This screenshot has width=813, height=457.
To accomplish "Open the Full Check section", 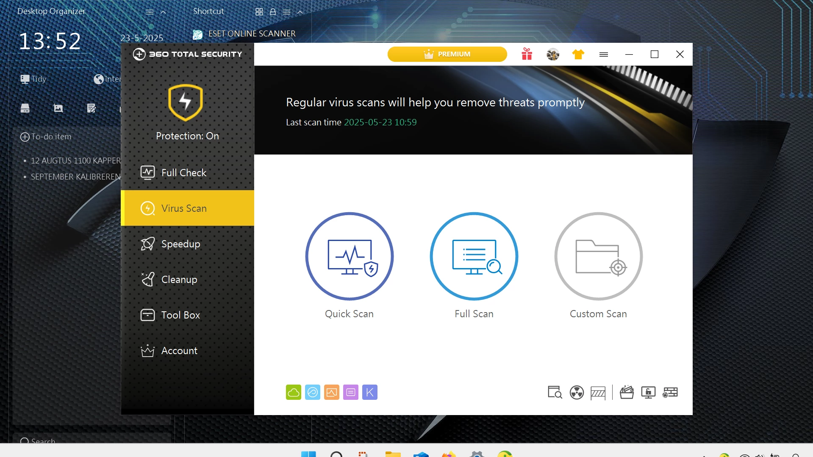I will tap(187, 173).
